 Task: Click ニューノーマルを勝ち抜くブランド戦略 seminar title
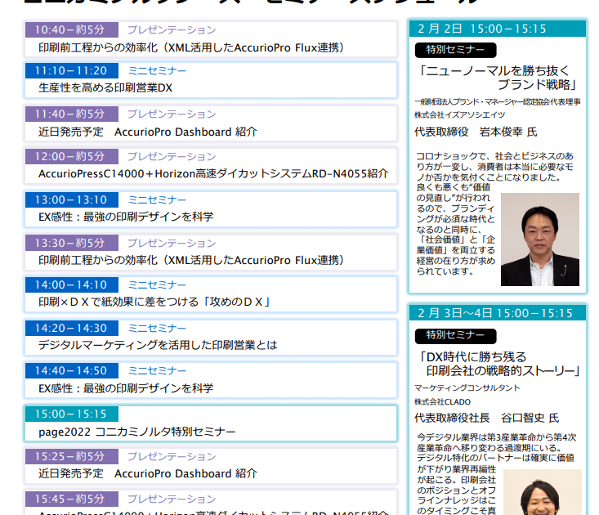[498, 78]
